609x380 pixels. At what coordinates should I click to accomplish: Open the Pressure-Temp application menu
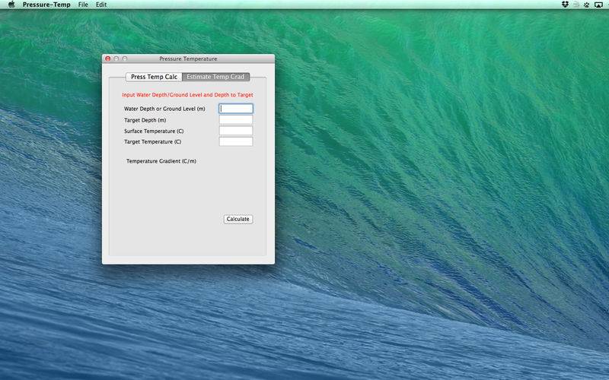[46, 5]
